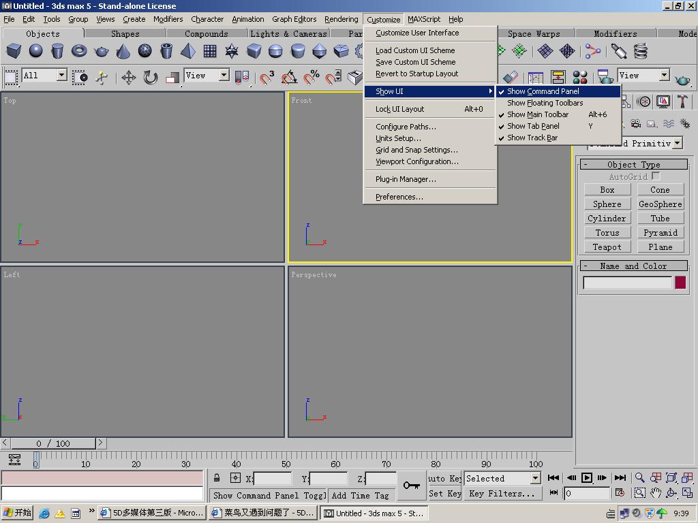Screen dimensions: 698x523
Task: Click the Add Time Tag button
Action: (361, 496)
